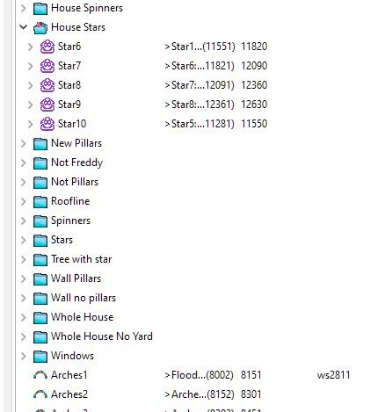Select the Wall no pillars group
The height and width of the screenshot is (412, 378).
click(84, 298)
